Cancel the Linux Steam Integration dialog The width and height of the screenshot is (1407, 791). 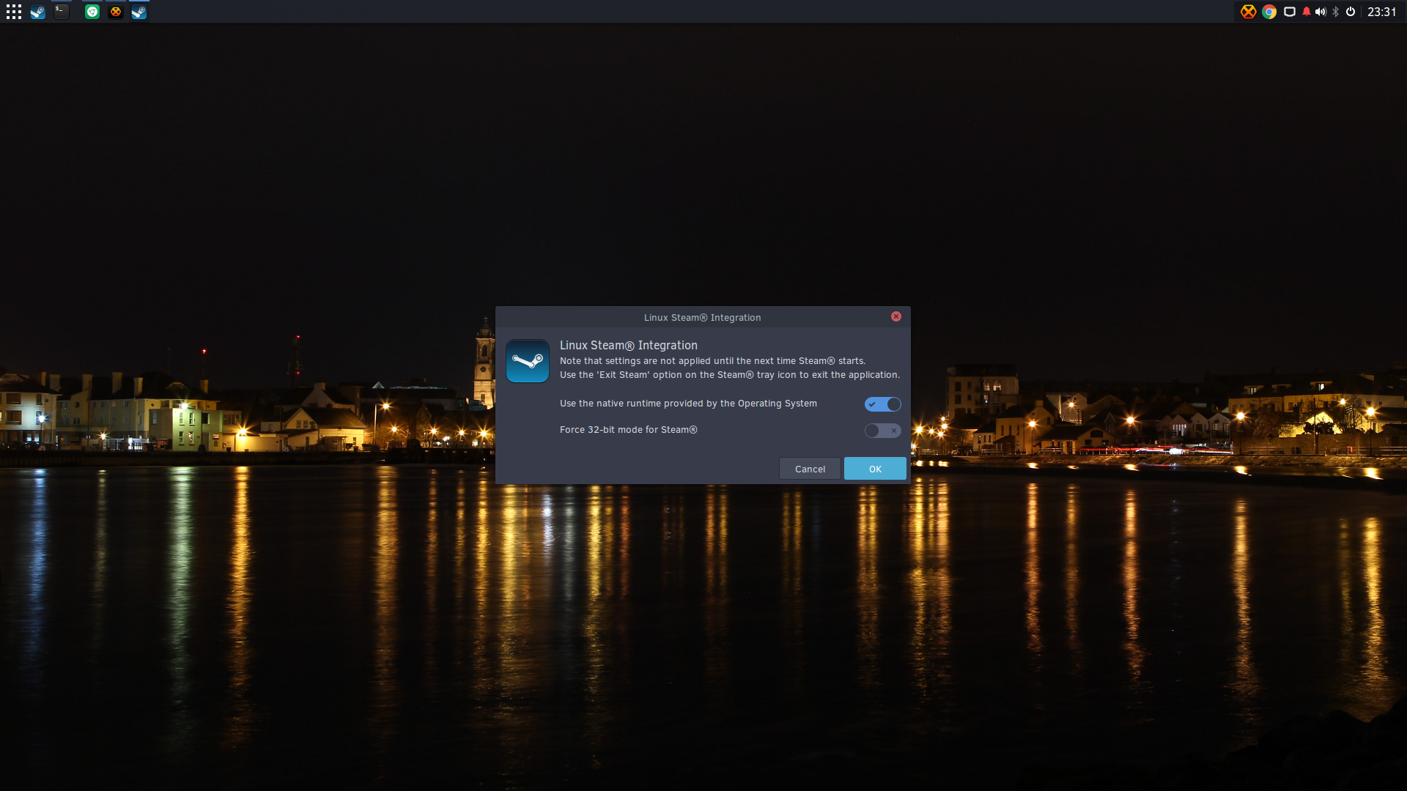[x=810, y=469]
